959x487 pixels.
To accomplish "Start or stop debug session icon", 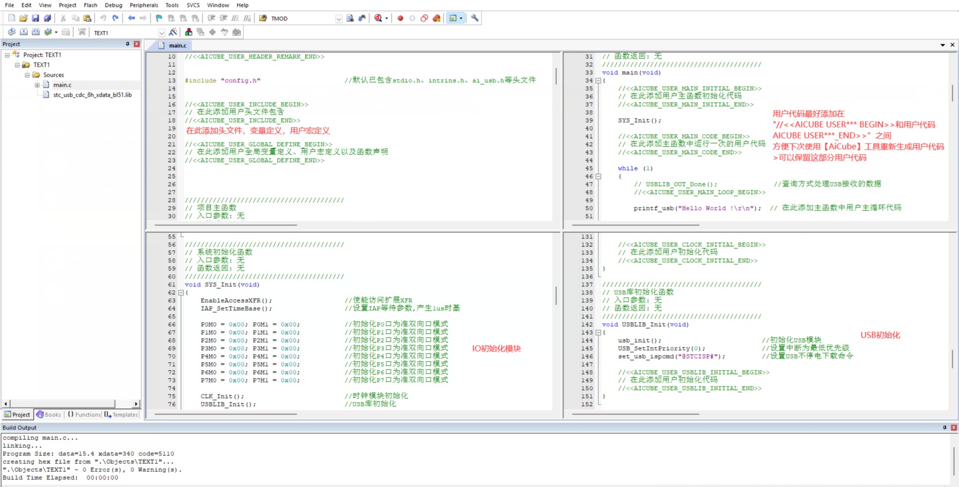I will point(378,18).
